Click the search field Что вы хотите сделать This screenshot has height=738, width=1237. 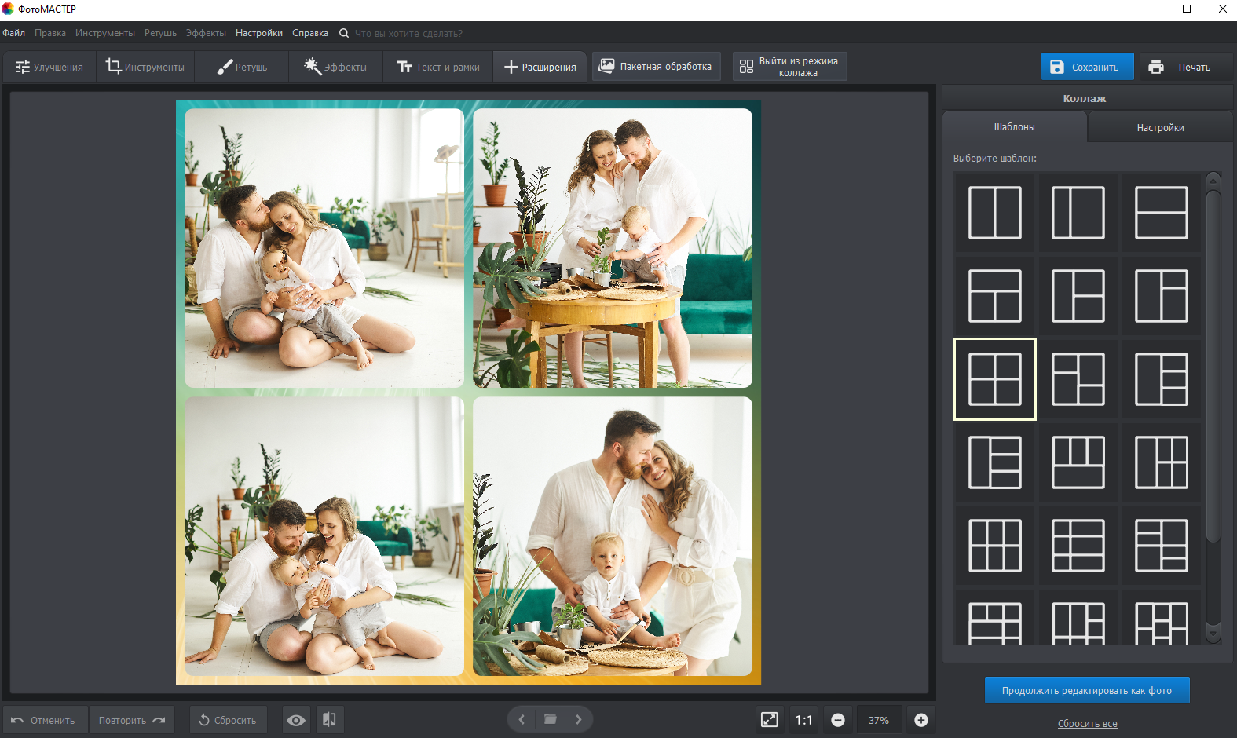(408, 33)
